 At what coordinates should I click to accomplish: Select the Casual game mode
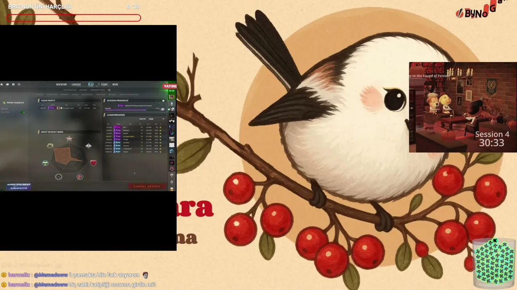pos(75,95)
